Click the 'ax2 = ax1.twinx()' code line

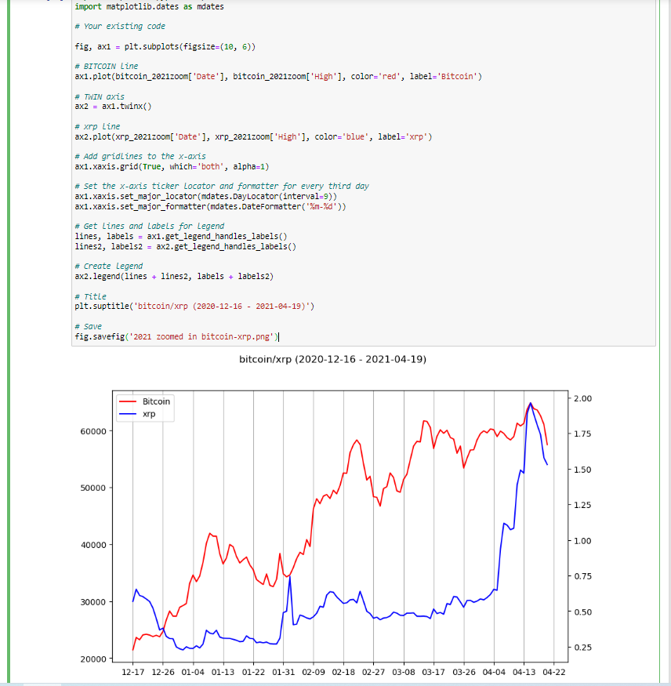(112, 106)
